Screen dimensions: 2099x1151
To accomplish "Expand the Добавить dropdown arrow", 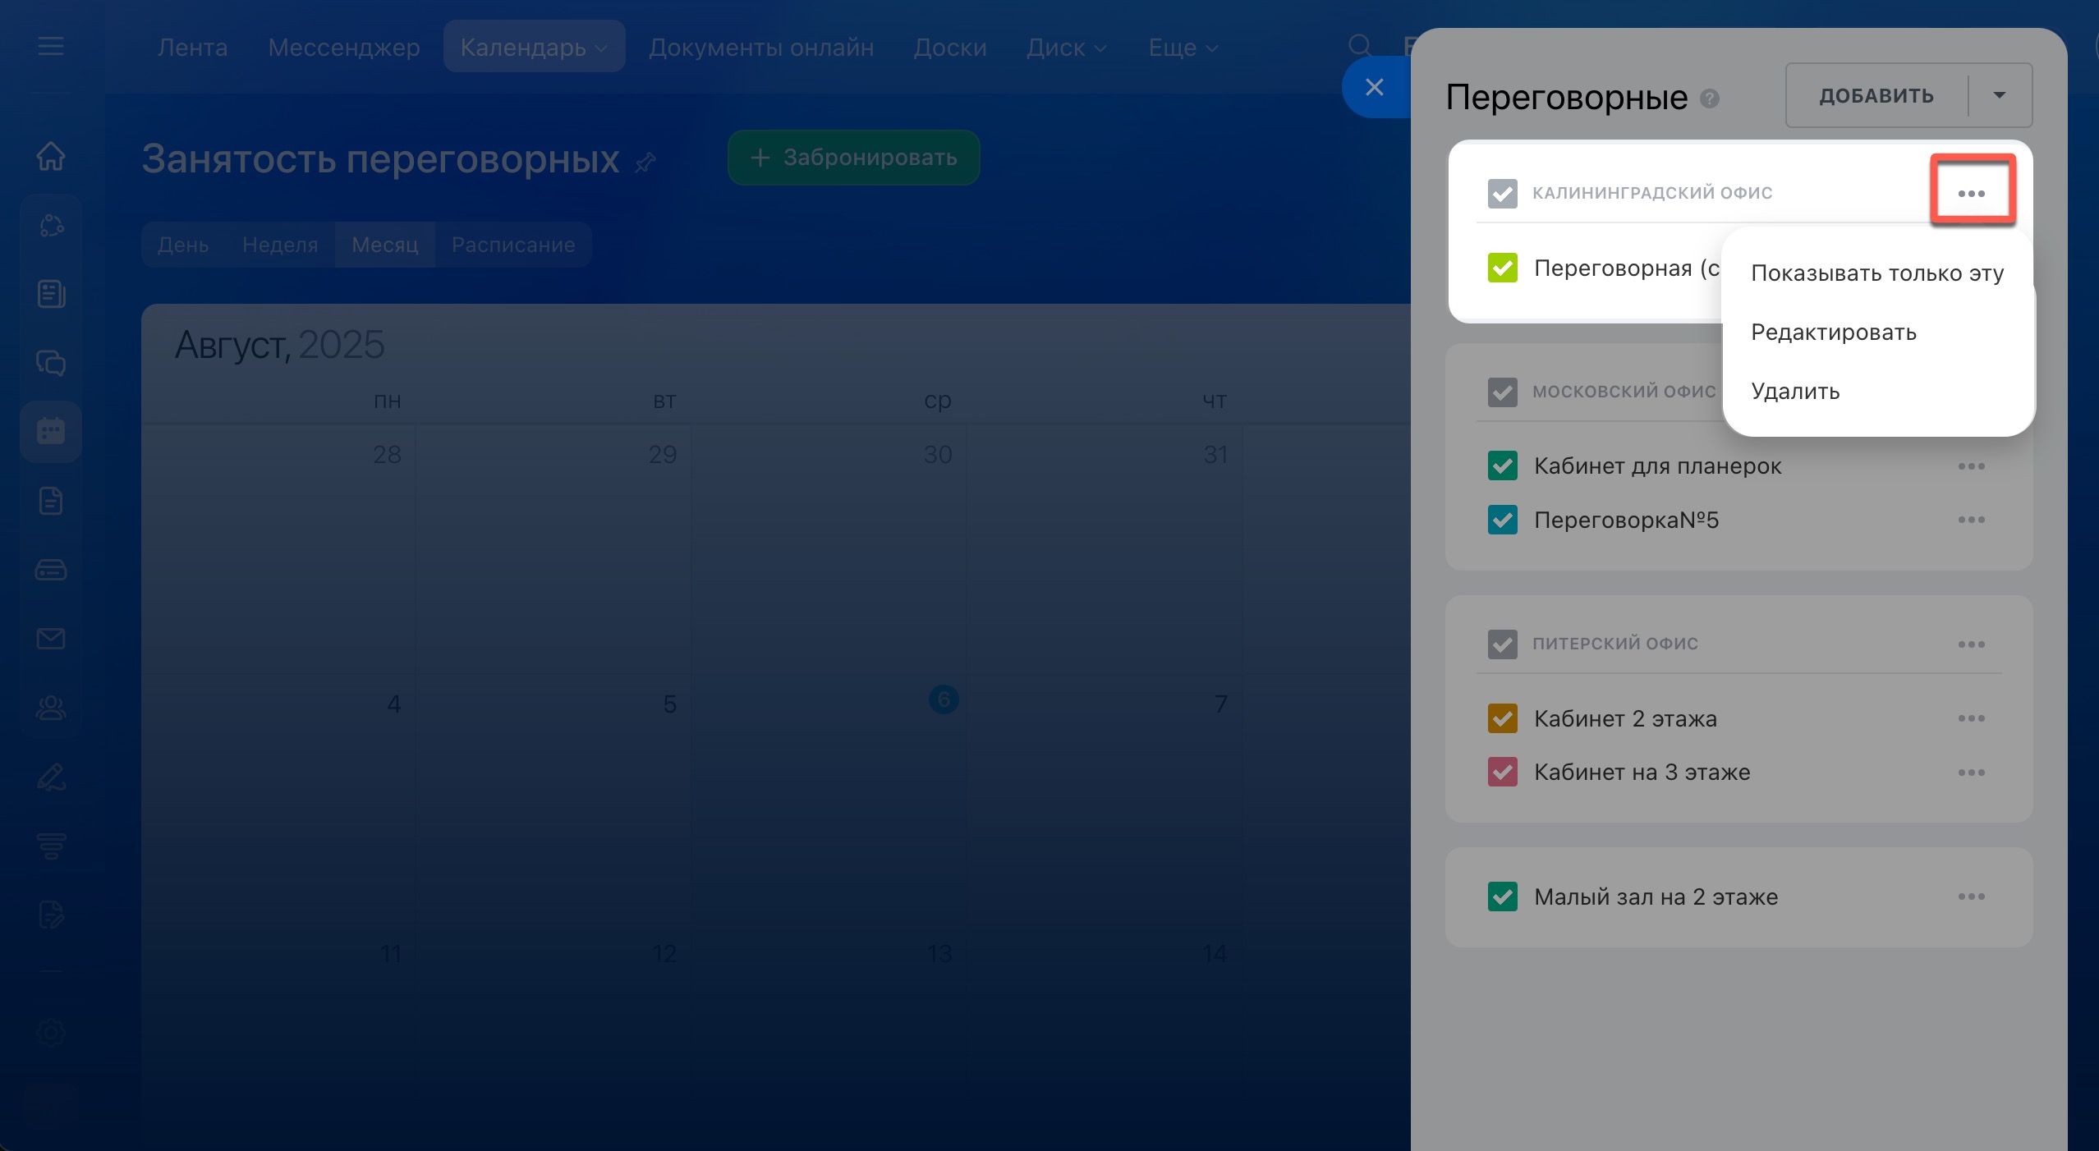I will tap(2000, 95).
